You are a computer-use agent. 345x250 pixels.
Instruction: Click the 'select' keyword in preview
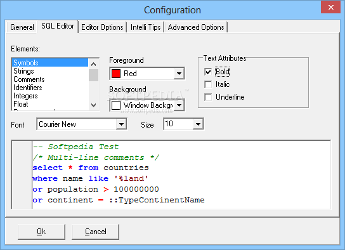(x=48, y=168)
